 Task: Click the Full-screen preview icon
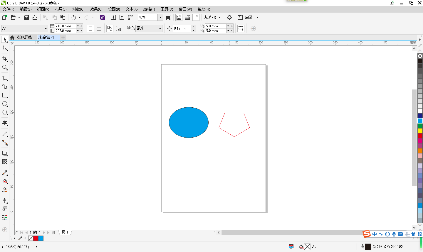point(168,17)
